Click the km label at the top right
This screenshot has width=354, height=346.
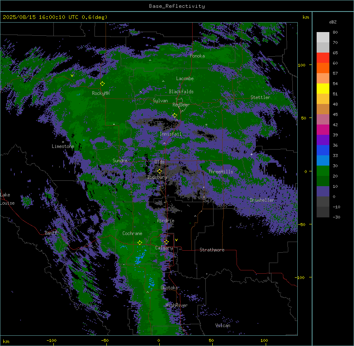[x=306, y=17]
